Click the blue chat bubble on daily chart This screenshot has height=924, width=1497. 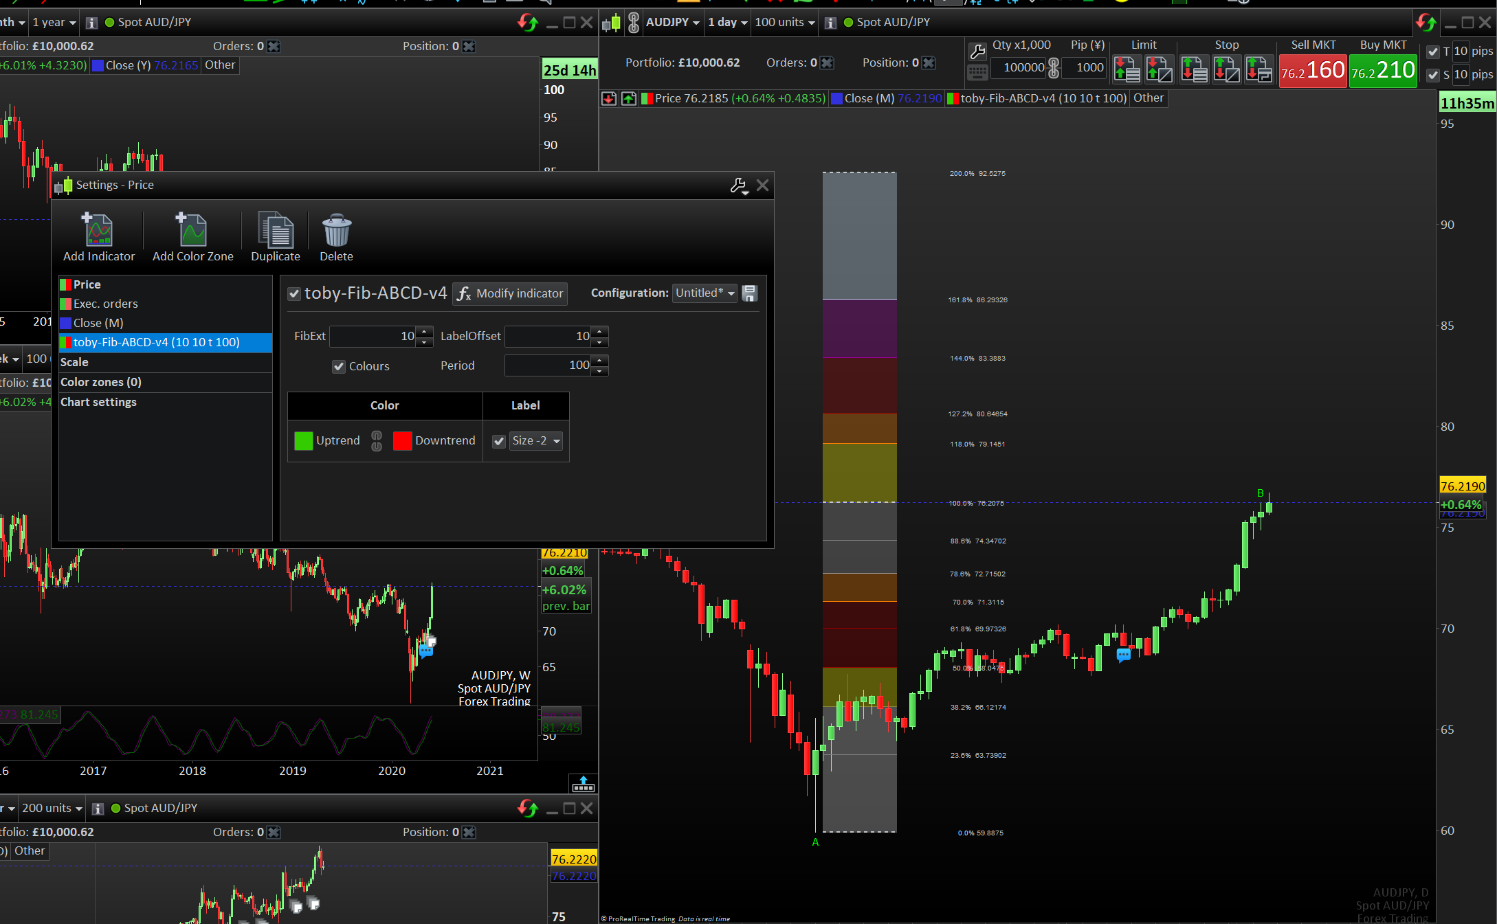pyautogui.click(x=1123, y=655)
